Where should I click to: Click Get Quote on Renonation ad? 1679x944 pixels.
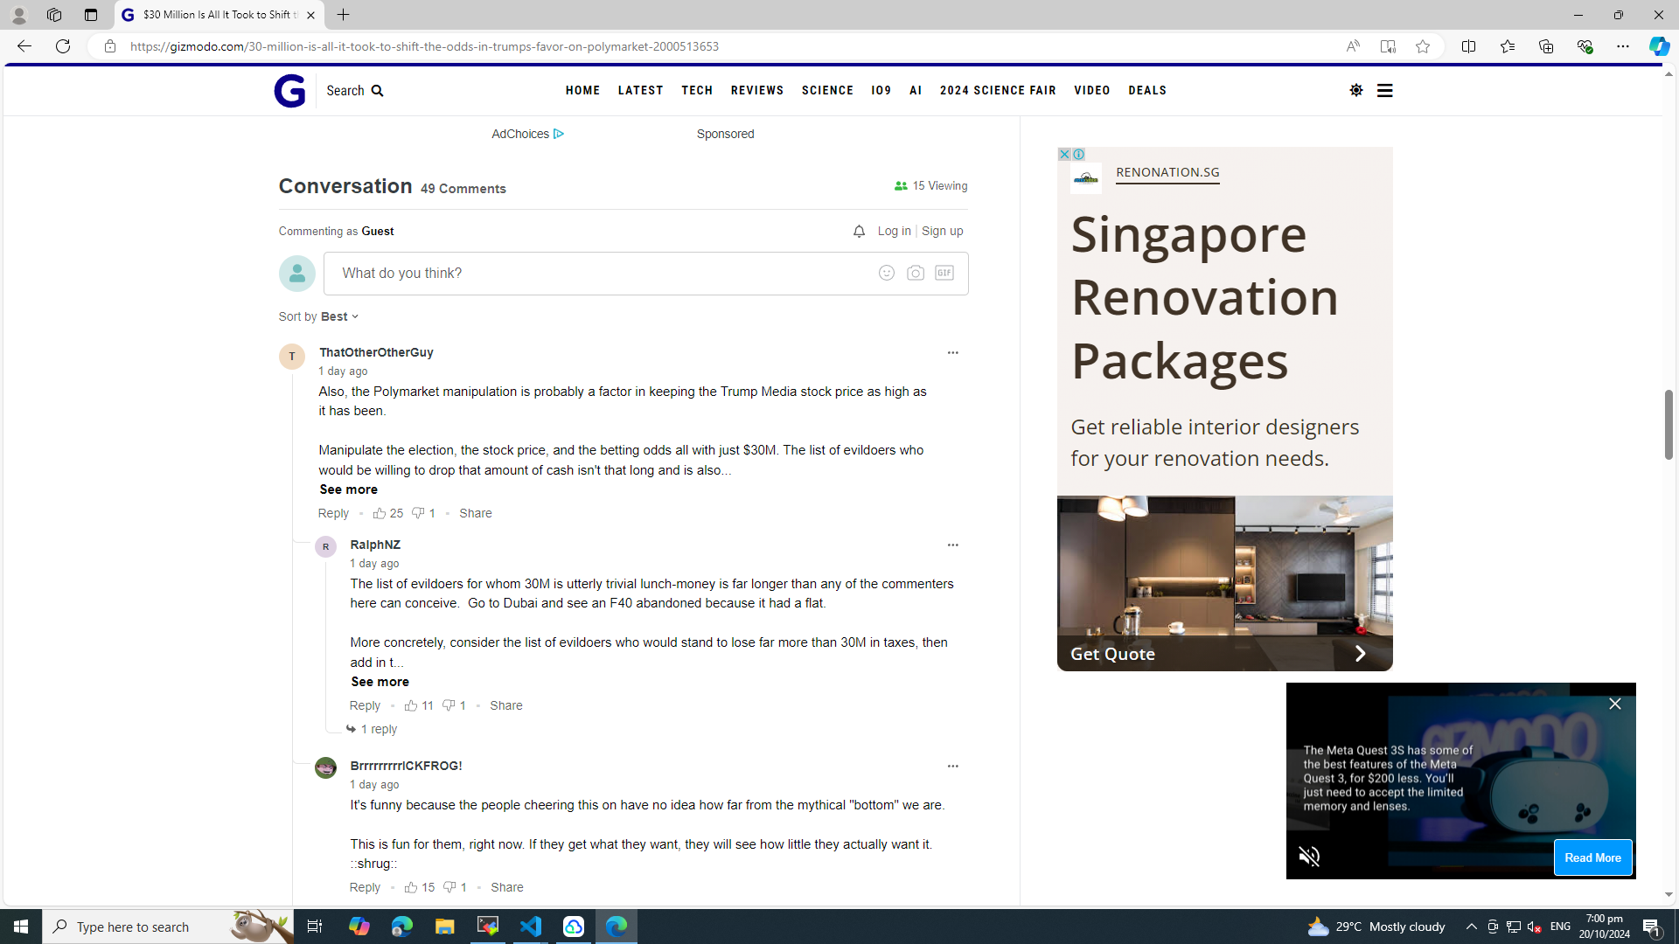tap(1224, 654)
